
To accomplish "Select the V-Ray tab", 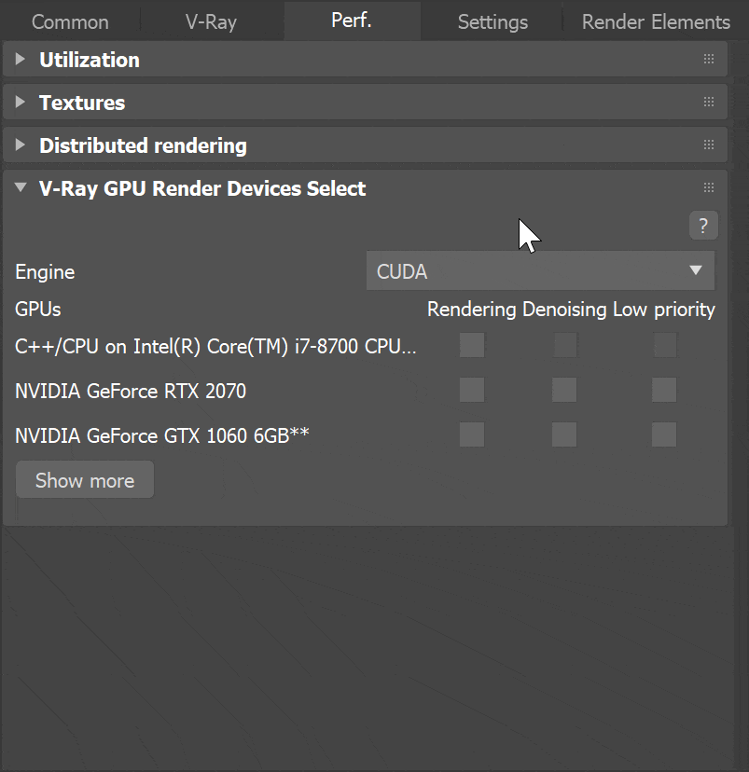I will (x=212, y=21).
